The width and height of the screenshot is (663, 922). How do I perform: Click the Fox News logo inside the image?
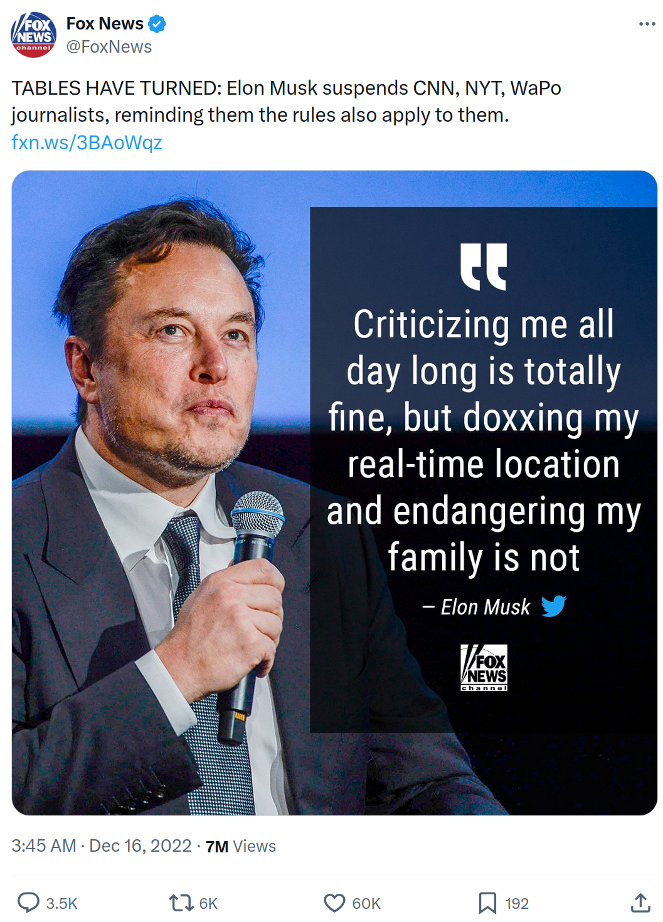pos(484,667)
